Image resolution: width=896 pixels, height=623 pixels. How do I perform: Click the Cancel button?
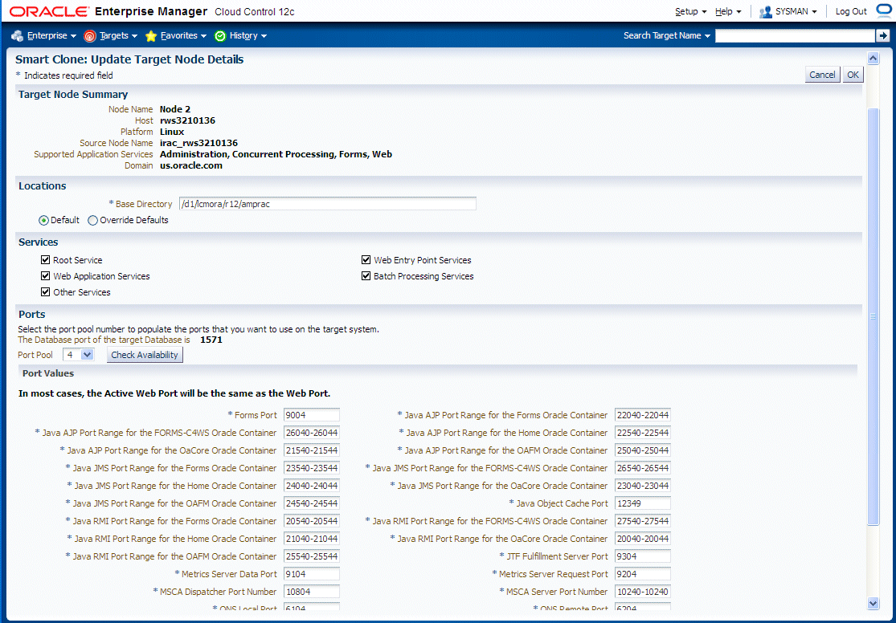[822, 75]
